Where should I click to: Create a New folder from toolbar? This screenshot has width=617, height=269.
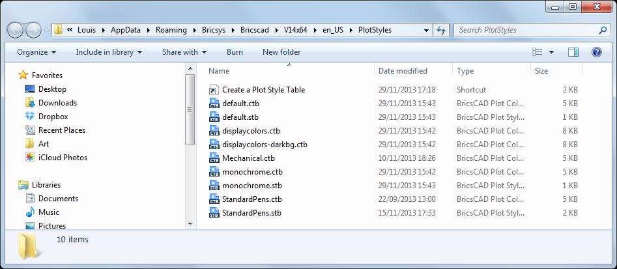pos(281,52)
